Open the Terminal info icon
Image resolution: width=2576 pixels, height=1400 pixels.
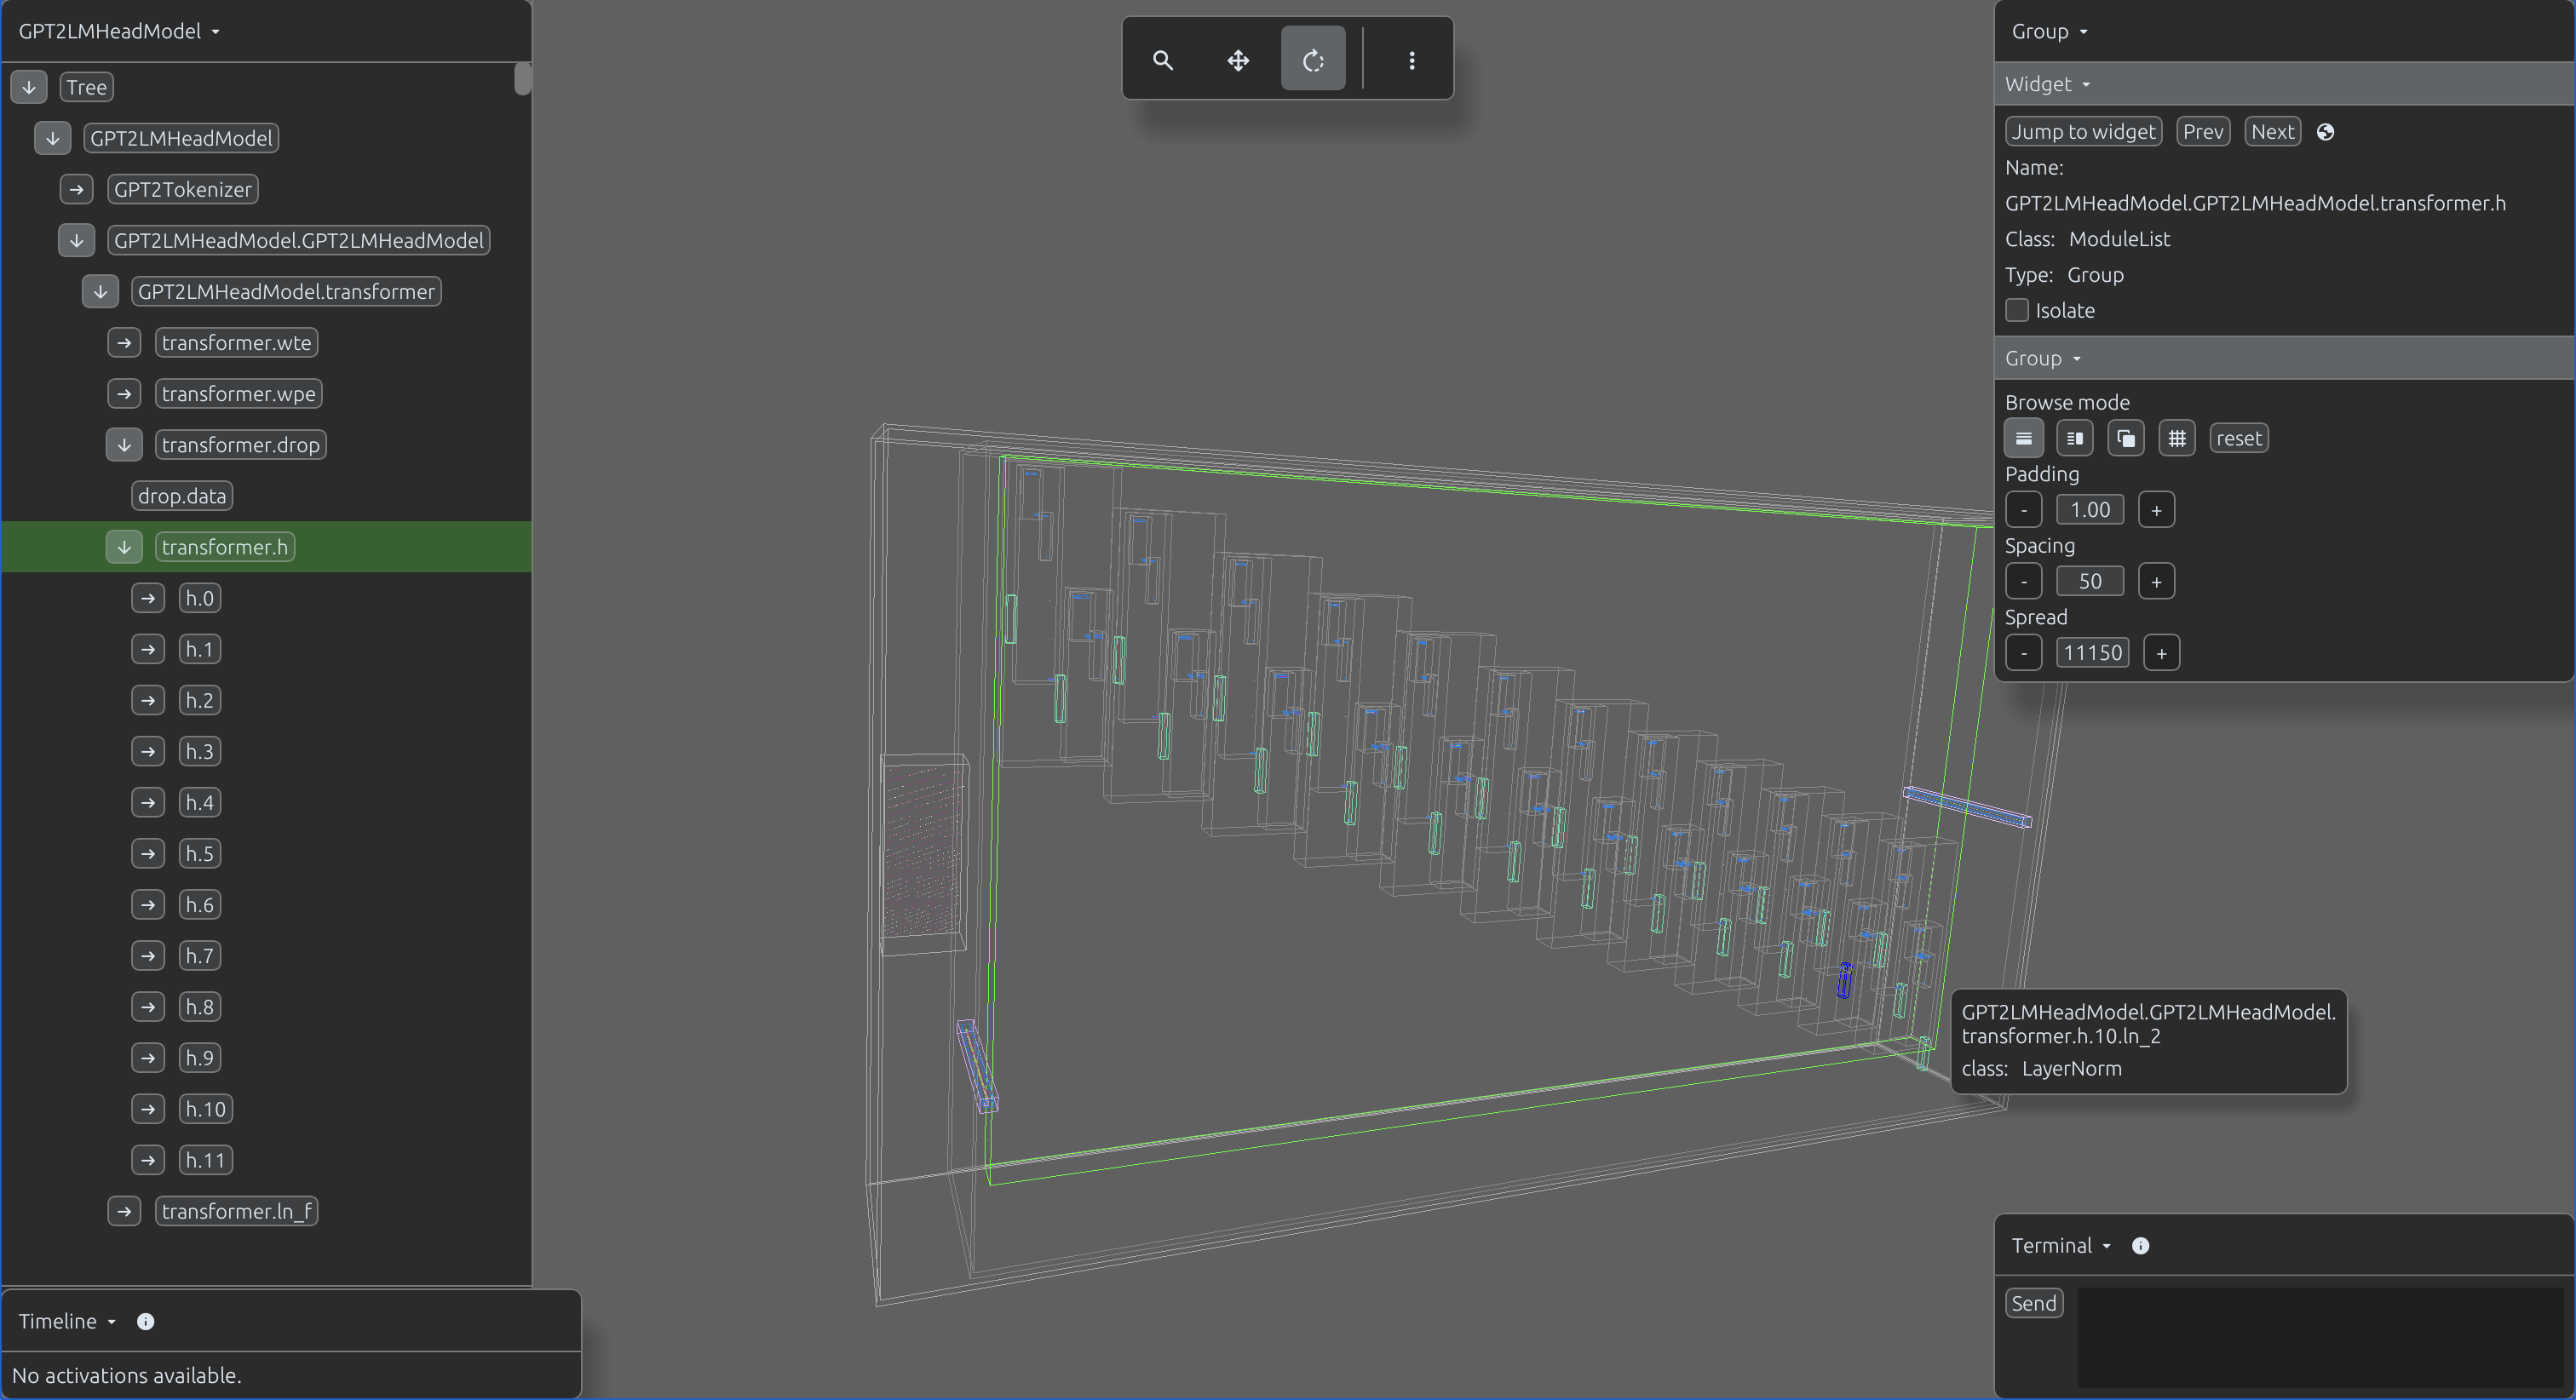2140,1246
